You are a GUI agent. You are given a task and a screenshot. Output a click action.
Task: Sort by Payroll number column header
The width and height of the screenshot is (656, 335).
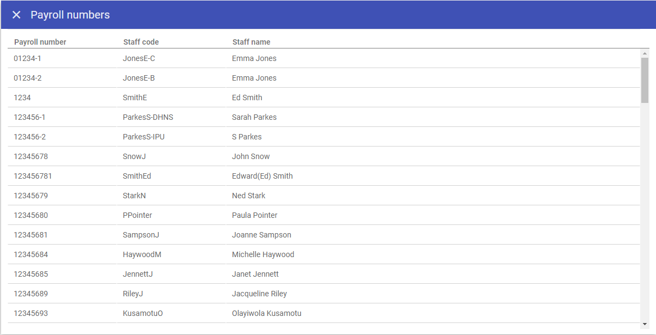coord(40,42)
